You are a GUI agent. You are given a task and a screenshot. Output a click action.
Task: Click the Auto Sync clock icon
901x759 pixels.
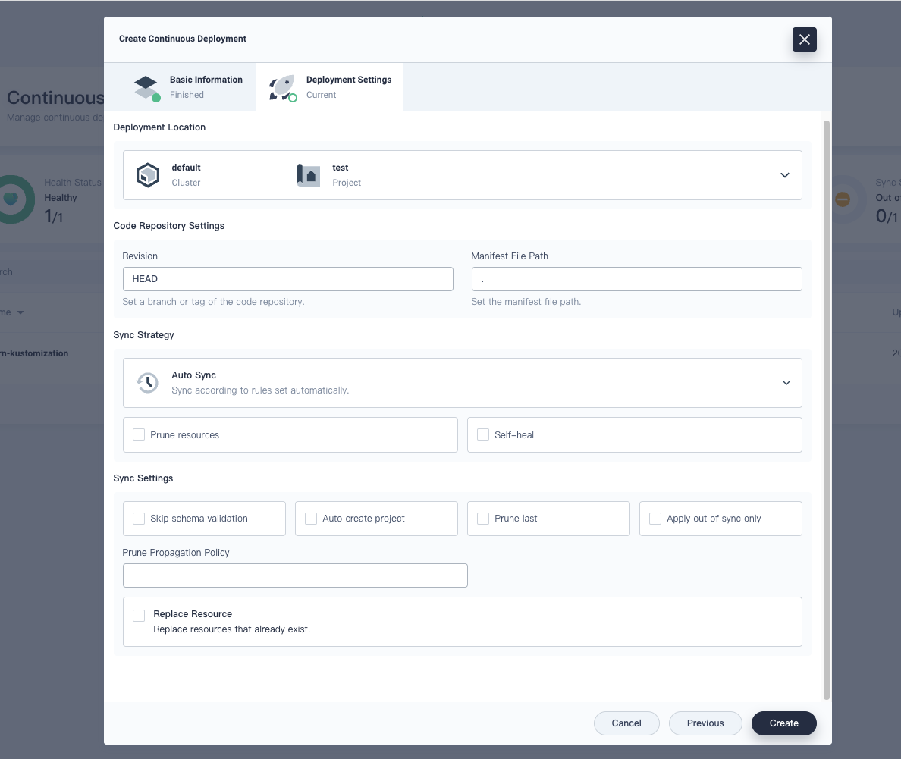147,382
